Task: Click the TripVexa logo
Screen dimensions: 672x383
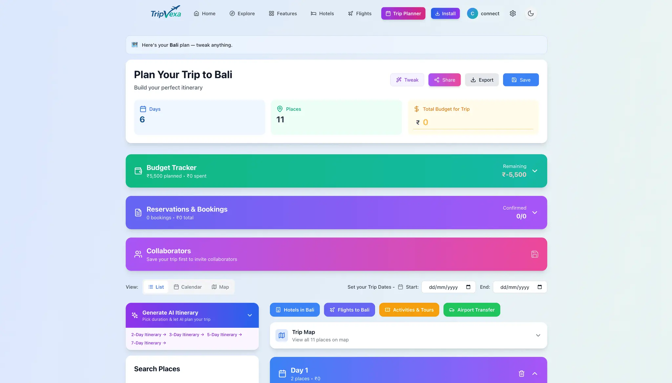Action: point(166,12)
